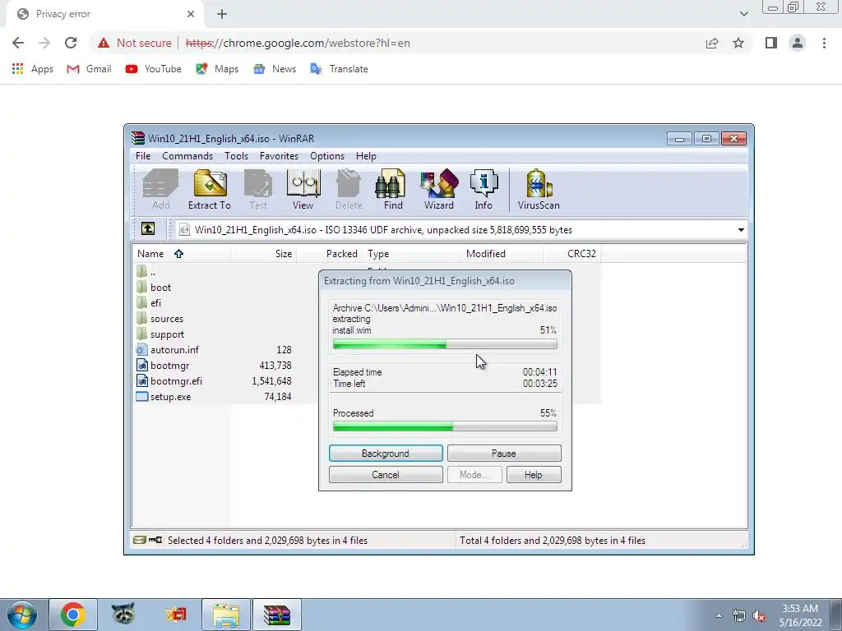Open the YouTube bookmark

tap(153, 69)
